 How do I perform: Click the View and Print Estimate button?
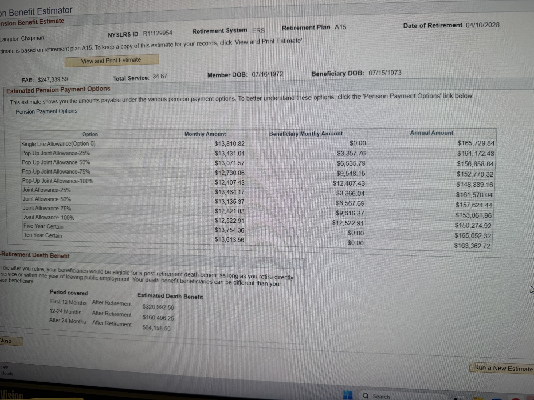click(111, 61)
